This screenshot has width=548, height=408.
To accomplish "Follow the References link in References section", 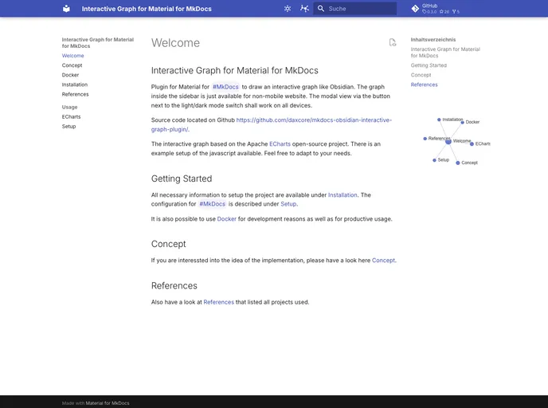I will (x=218, y=302).
